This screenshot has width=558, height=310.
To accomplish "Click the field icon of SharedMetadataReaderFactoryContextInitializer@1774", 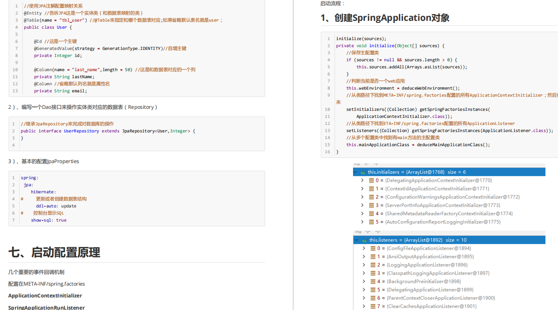I will point(371,214).
